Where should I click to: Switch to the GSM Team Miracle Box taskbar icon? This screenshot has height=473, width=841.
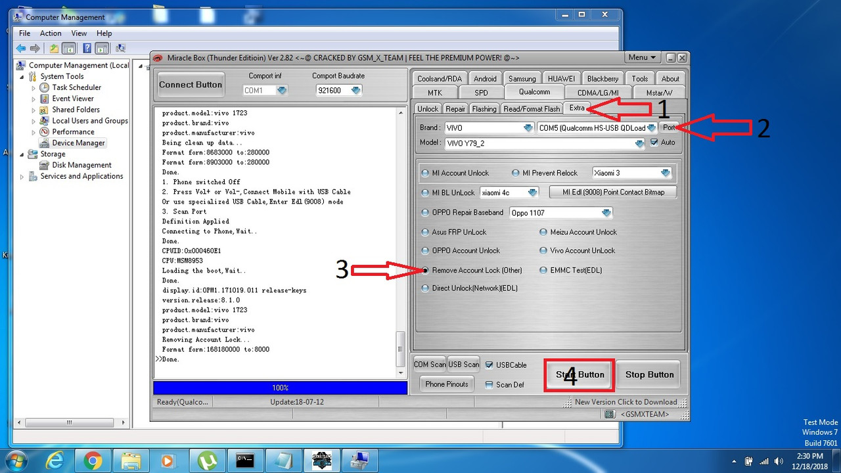pos(321,461)
